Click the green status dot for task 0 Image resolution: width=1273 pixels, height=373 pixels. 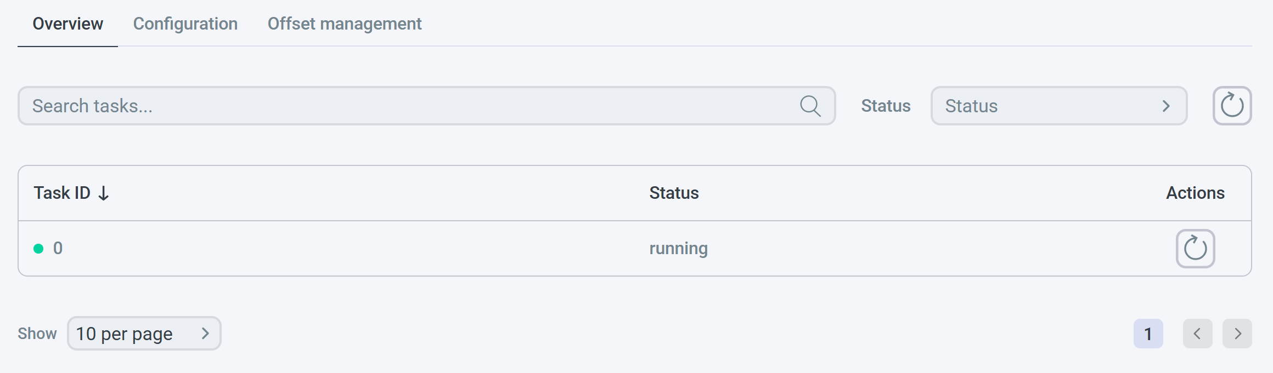pyautogui.click(x=38, y=249)
